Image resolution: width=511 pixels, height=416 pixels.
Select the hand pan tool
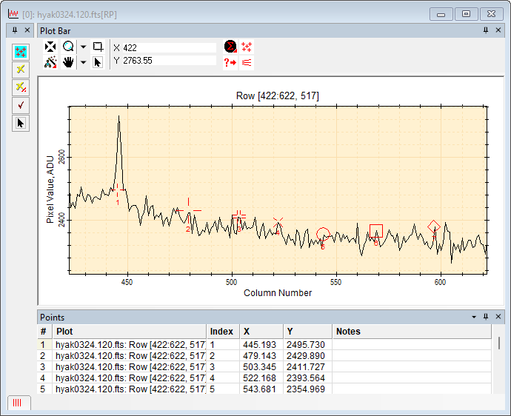pyautogui.click(x=68, y=62)
